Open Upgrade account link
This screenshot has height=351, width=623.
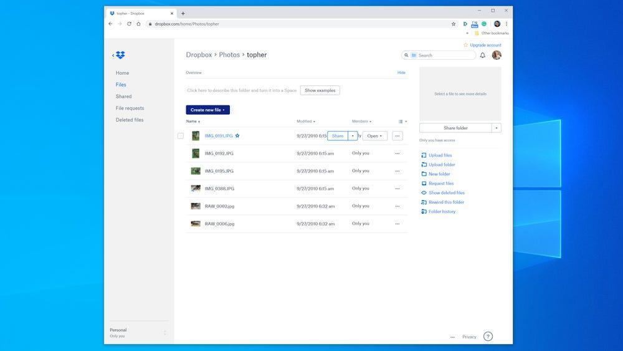pyautogui.click(x=485, y=45)
